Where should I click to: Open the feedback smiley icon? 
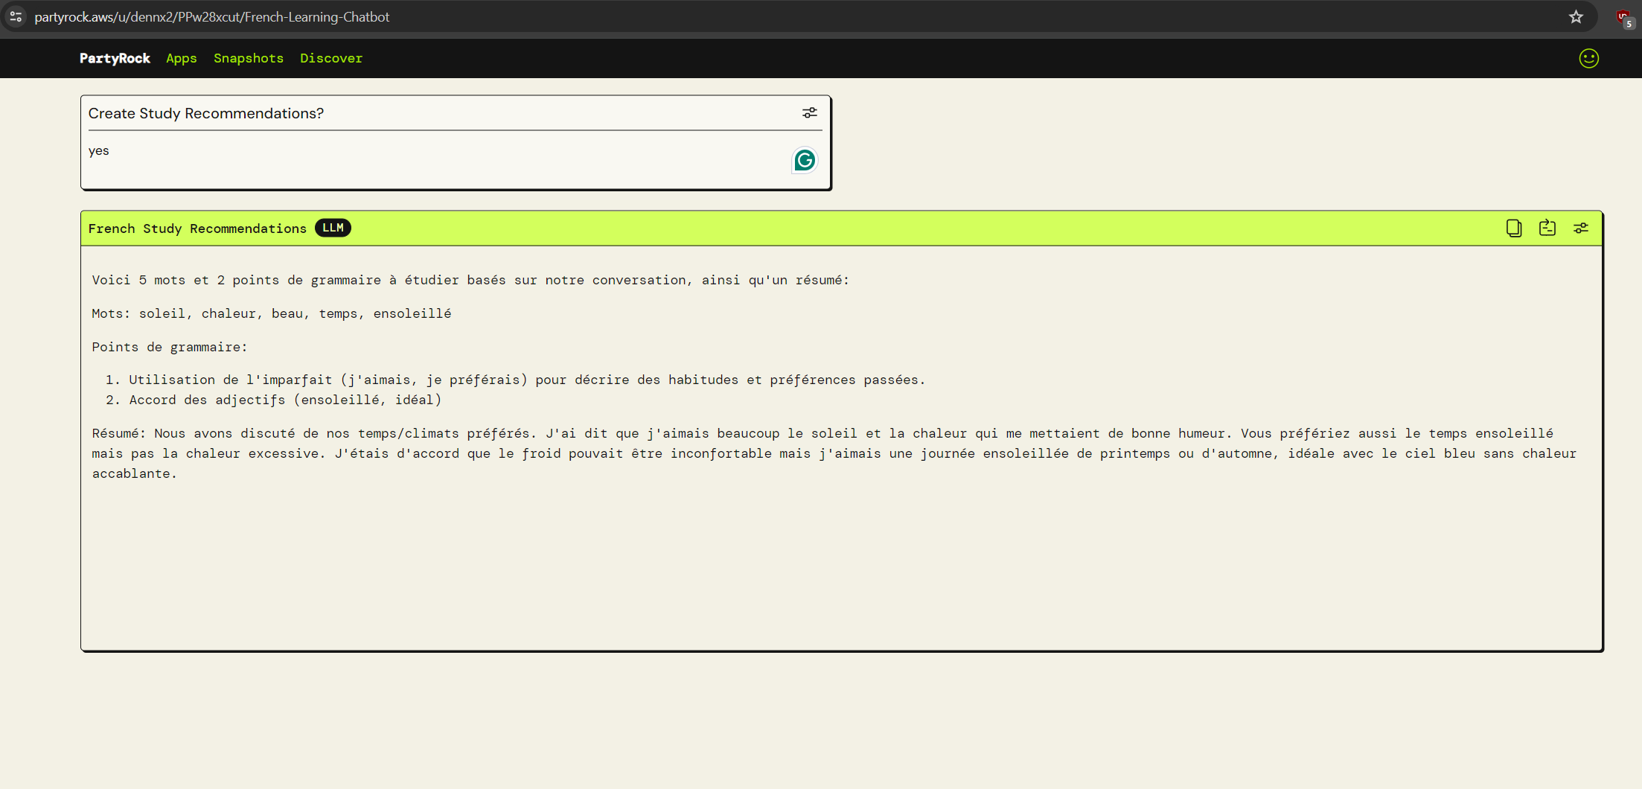point(1588,58)
